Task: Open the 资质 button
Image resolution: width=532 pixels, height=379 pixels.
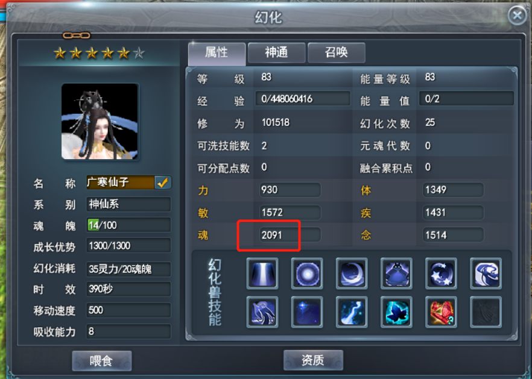Action: point(313,360)
